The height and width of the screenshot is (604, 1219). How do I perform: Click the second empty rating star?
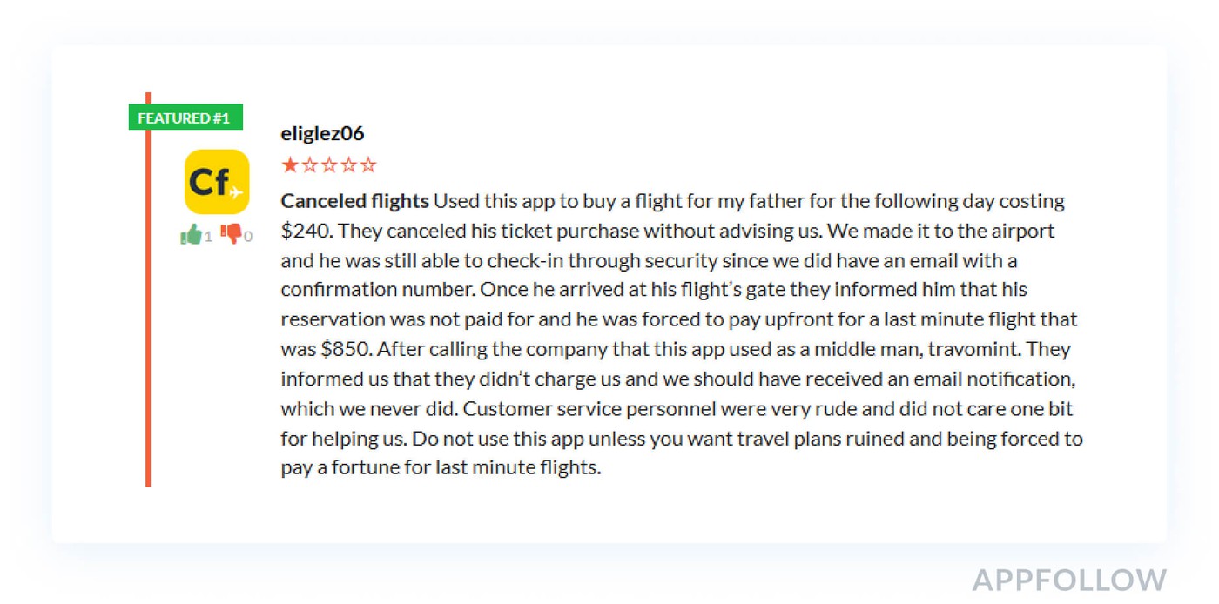pyautogui.click(x=310, y=164)
